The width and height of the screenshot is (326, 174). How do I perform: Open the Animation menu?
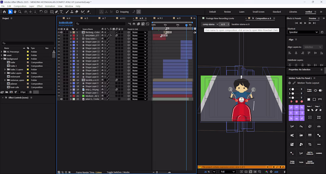[x=50, y=6]
